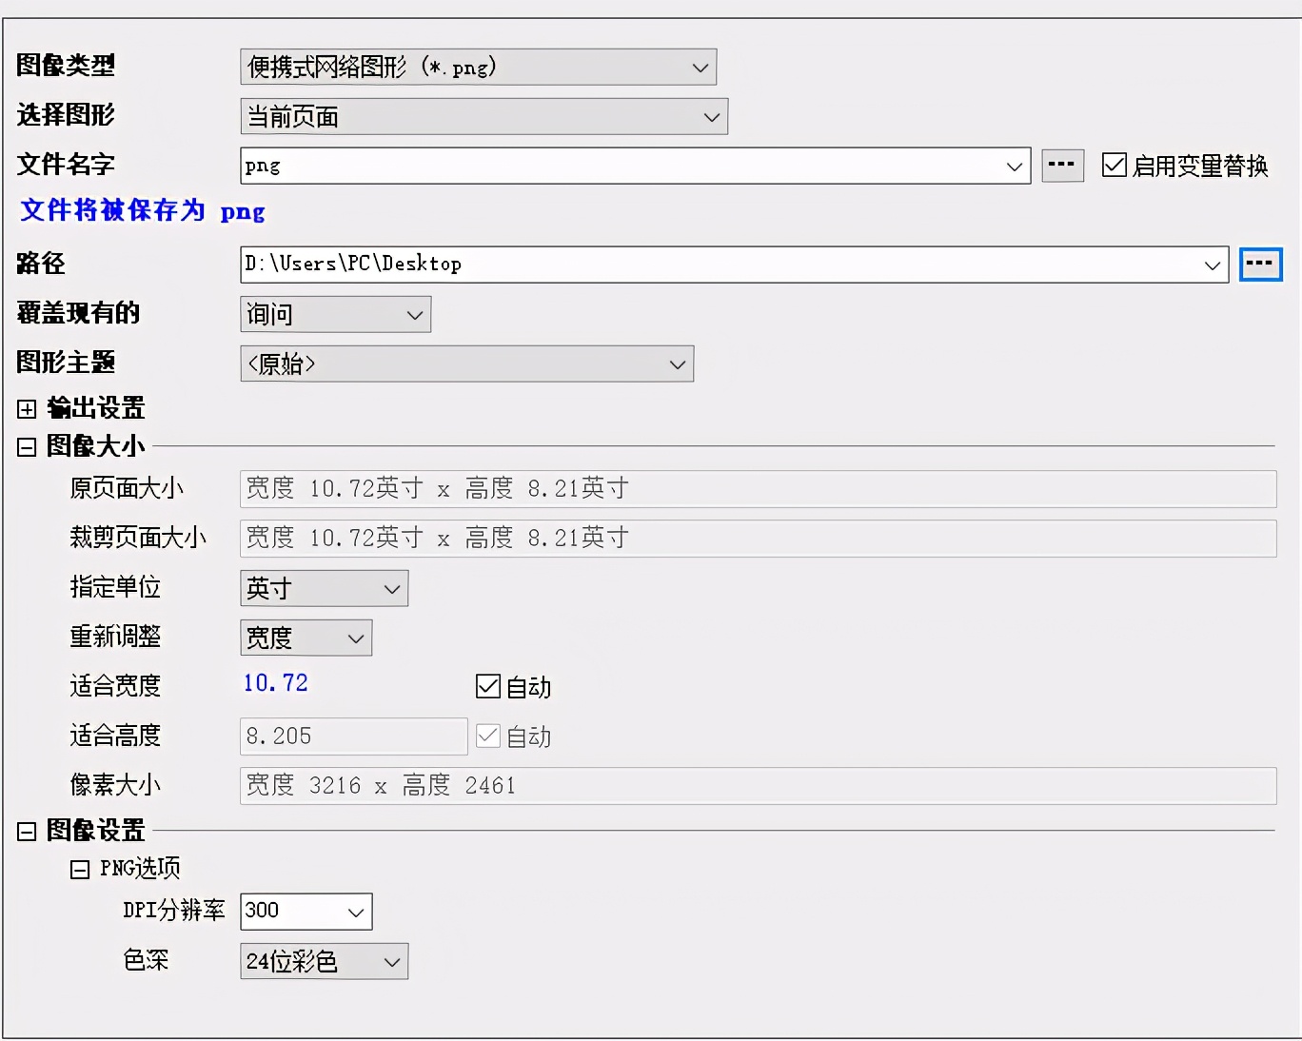Click the browse button next to 路径
This screenshot has height=1041, width=1302.
click(1260, 264)
